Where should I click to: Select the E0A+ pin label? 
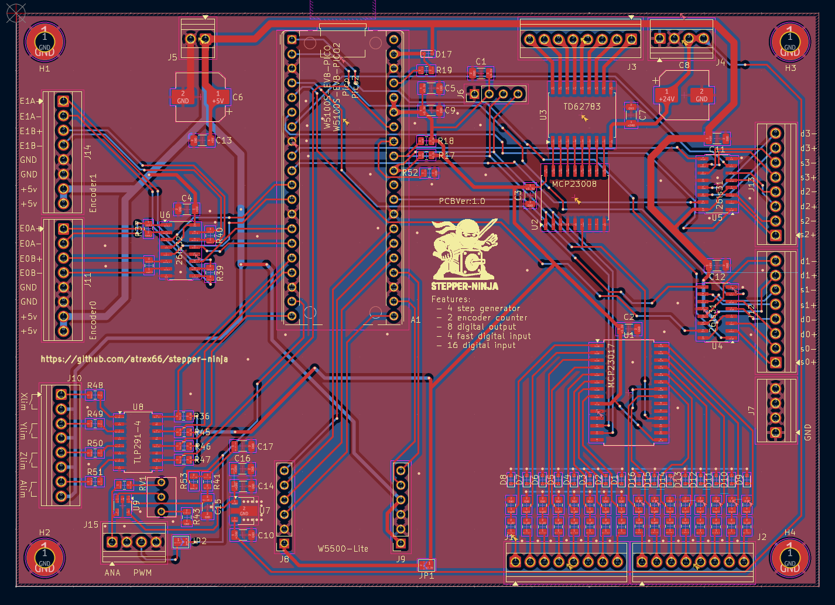coord(31,228)
